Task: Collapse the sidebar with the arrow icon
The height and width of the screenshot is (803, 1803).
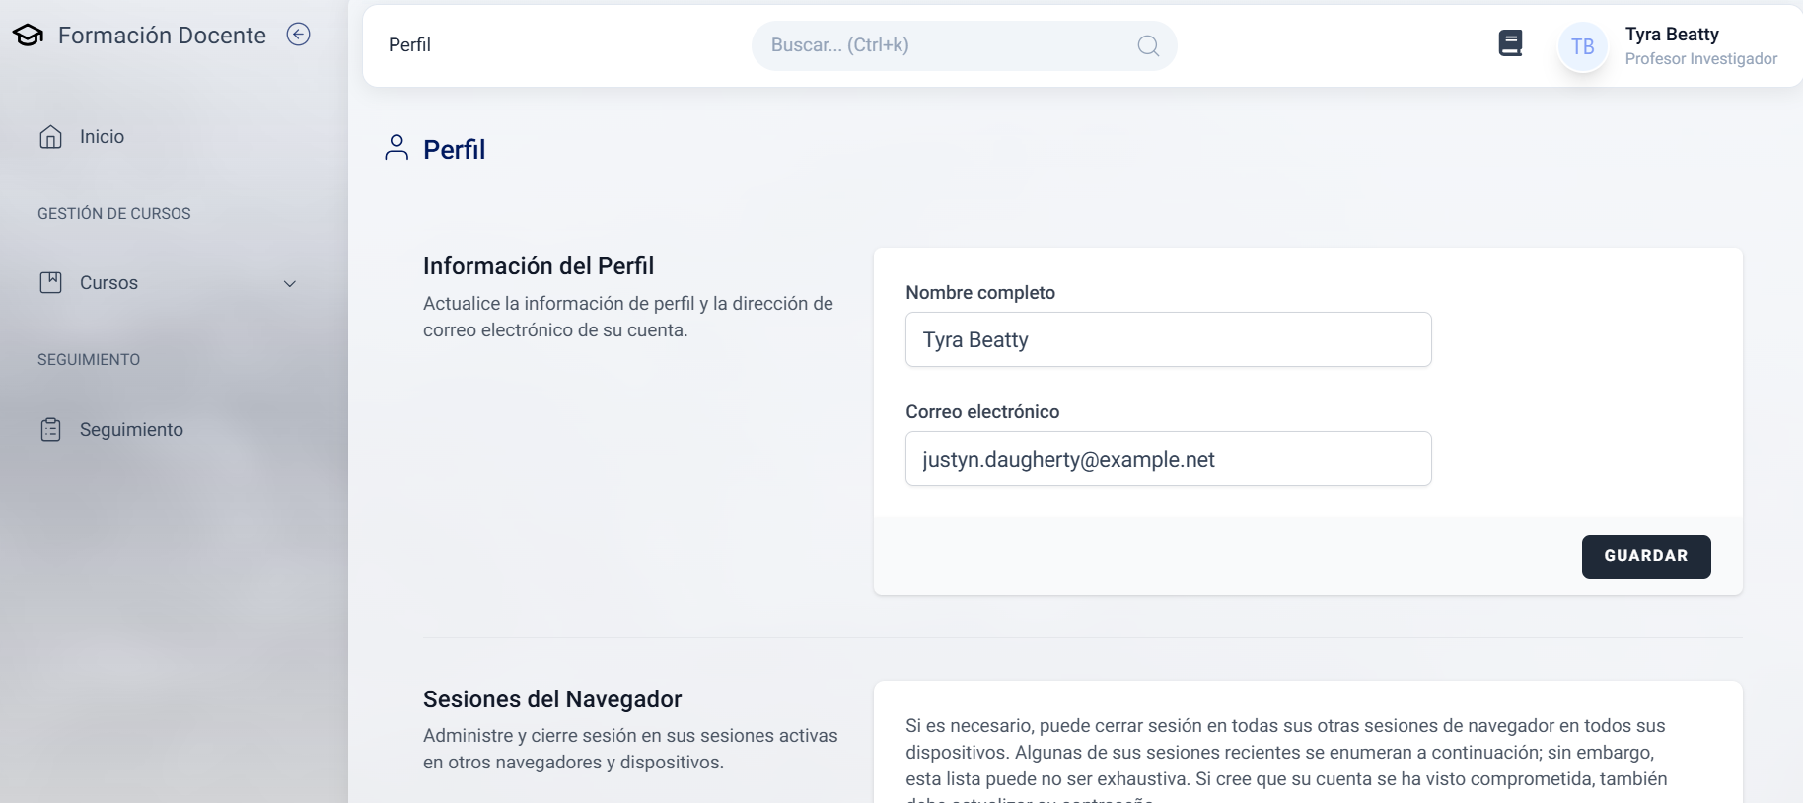Action: click(x=298, y=35)
